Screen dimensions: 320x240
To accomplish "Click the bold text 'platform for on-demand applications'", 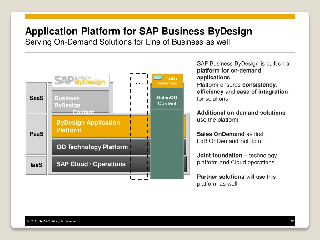I will click(229, 74).
